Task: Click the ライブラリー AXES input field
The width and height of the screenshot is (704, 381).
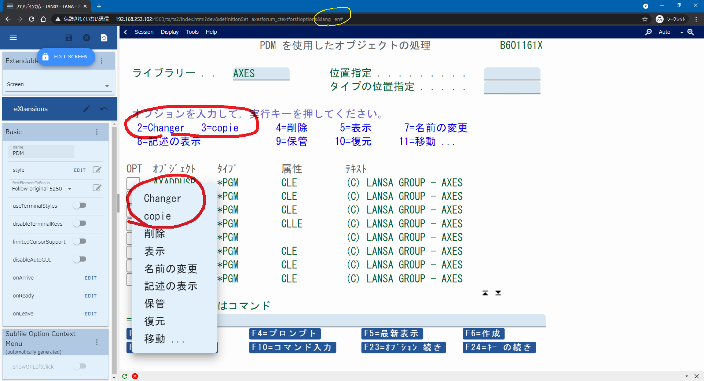Action: pyautogui.click(x=261, y=74)
